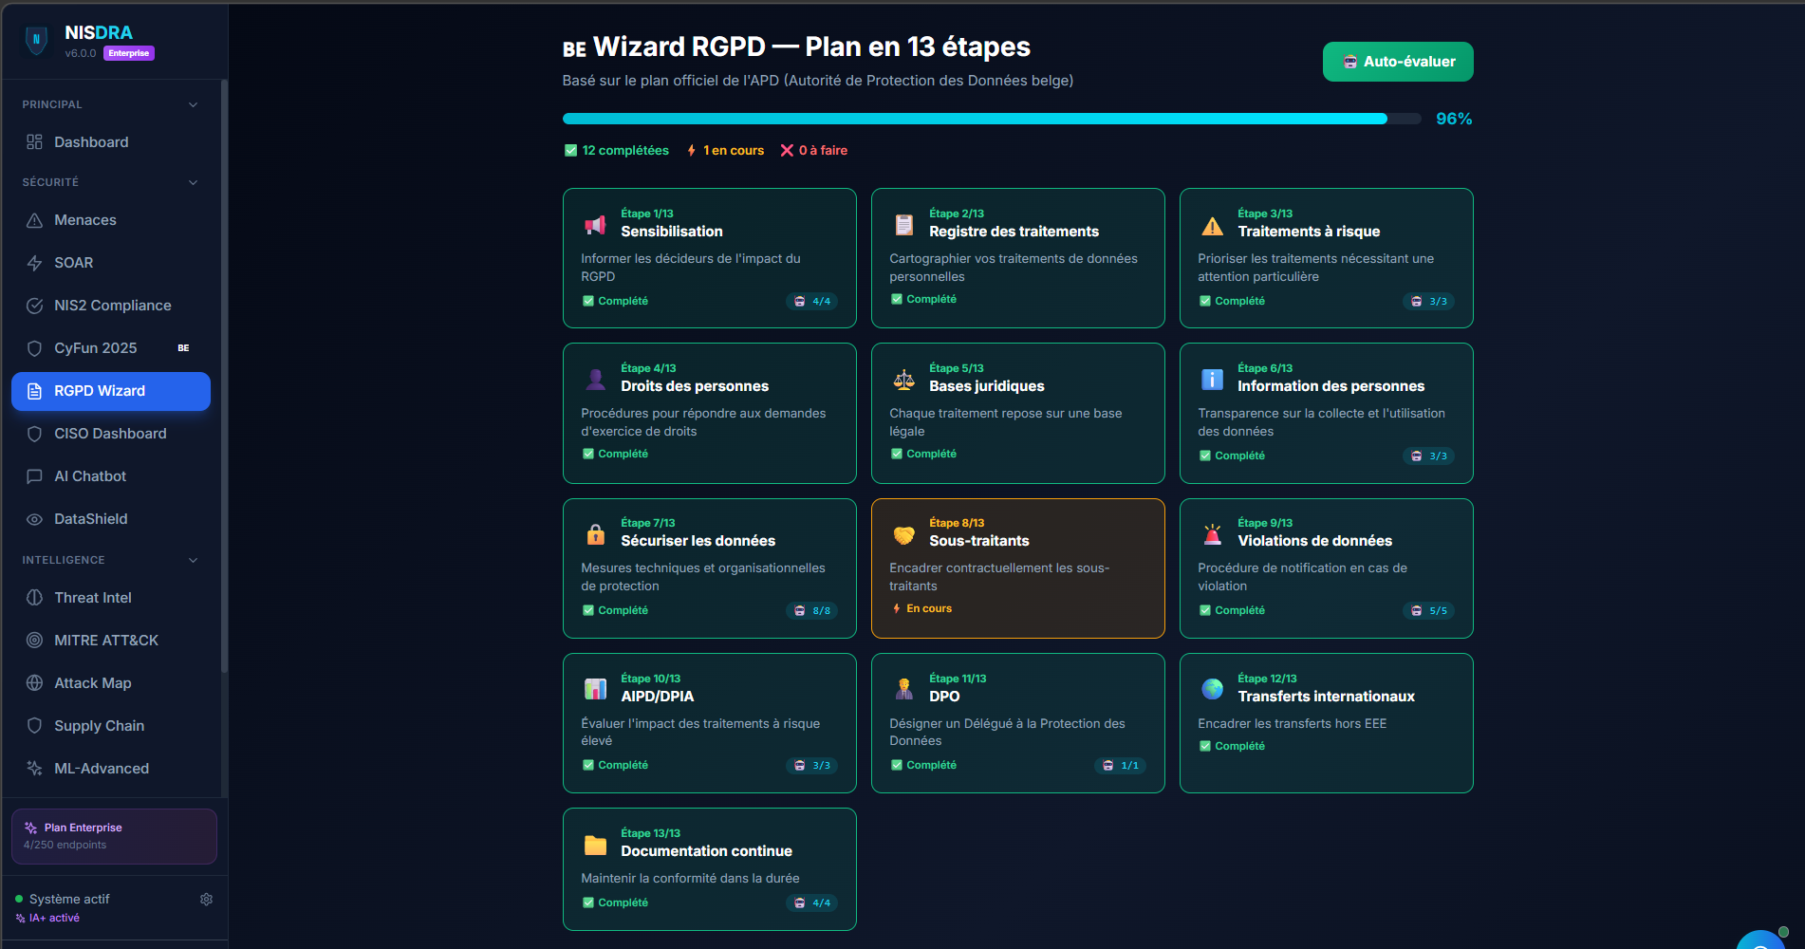This screenshot has height=949, width=1805.
Task: Click the Registre des traitements clipboard icon
Action: pyautogui.click(x=903, y=225)
